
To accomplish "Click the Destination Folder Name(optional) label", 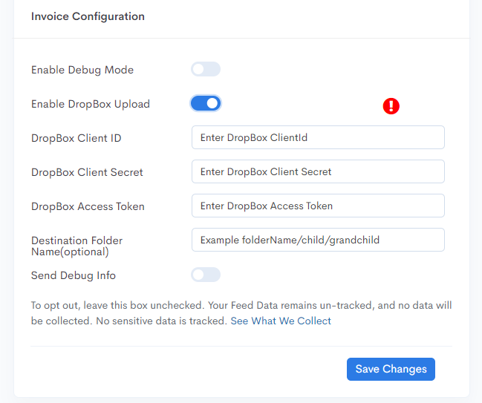I will (76, 246).
